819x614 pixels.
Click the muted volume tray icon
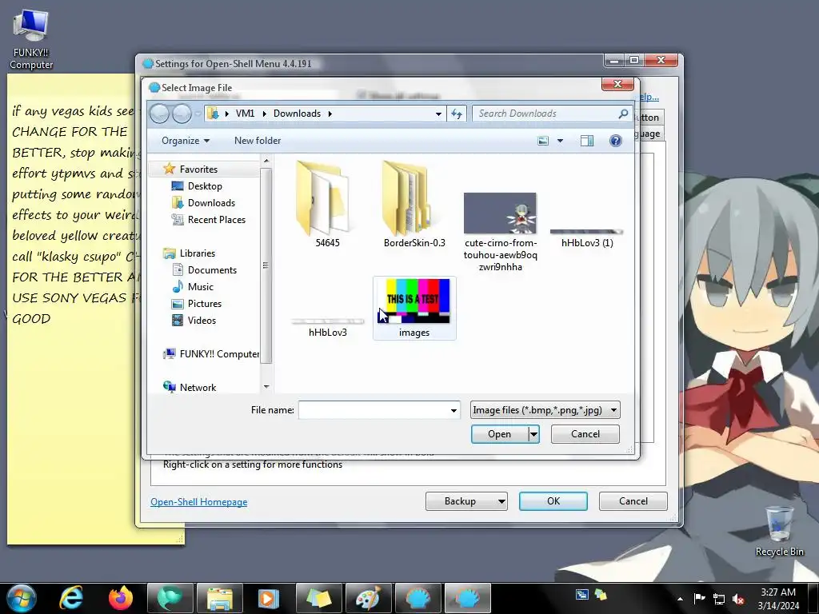(x=738, y=599)
